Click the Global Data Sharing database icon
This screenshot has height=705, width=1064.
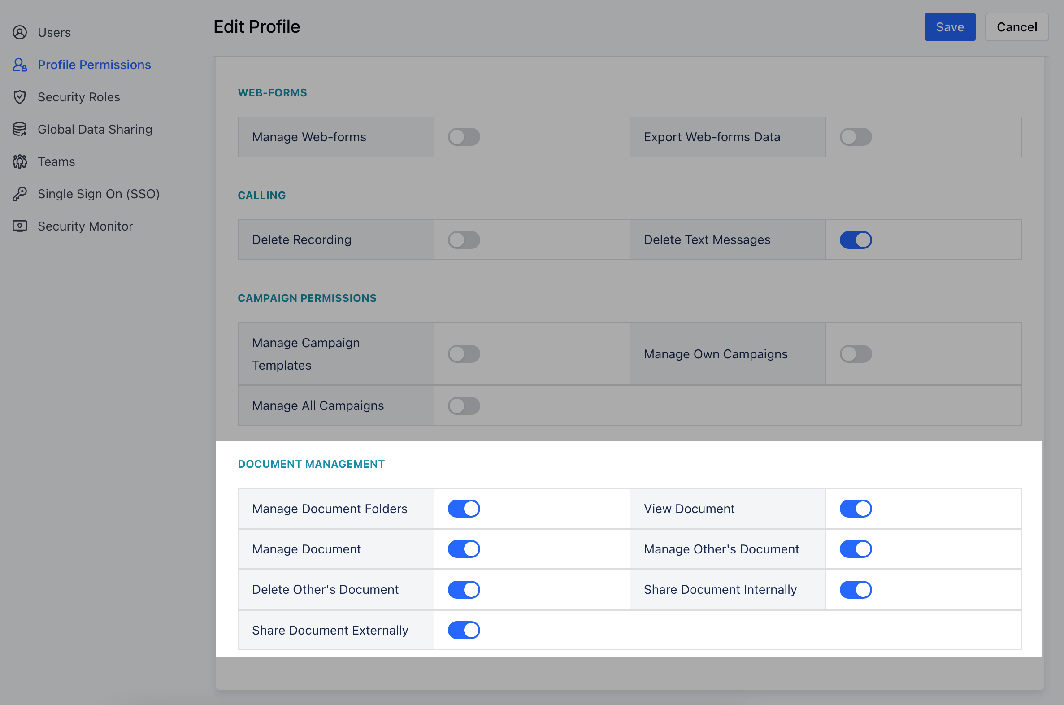20,129
